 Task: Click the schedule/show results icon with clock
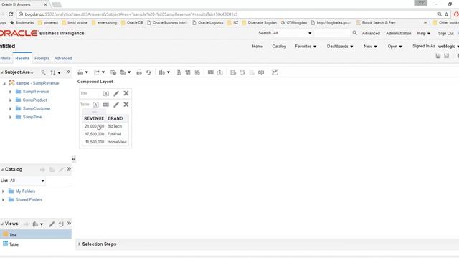[x=113, y=72]
